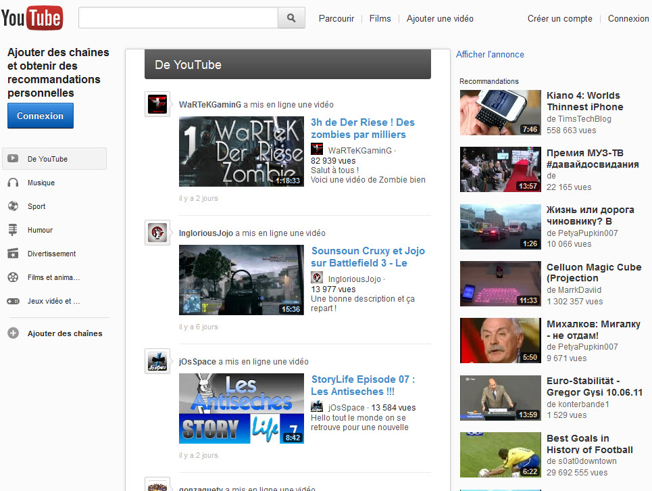Open video title 3h de Der Riese
652x491 pixels.
(363, 128)
